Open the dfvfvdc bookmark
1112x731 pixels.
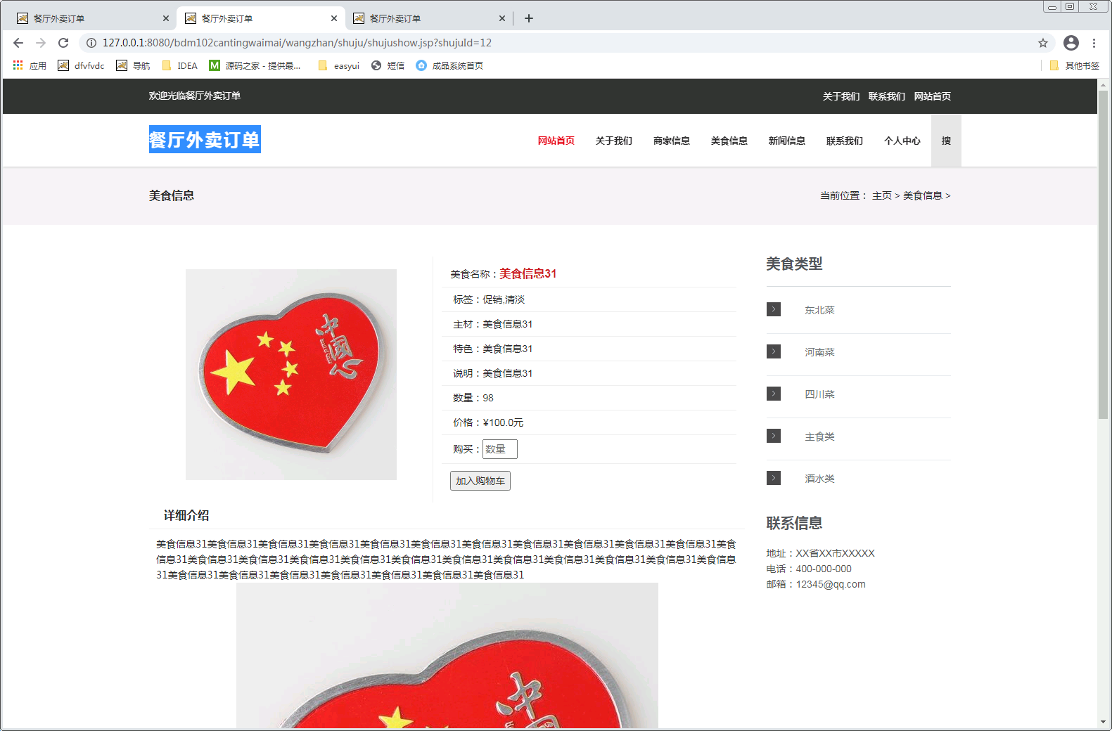coord(81,65)
